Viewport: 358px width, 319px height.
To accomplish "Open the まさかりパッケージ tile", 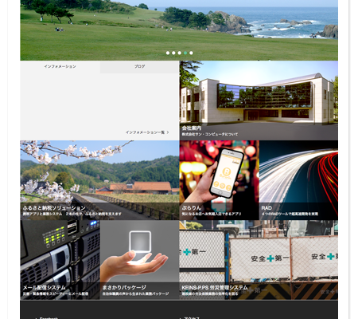I will [139, 260].
